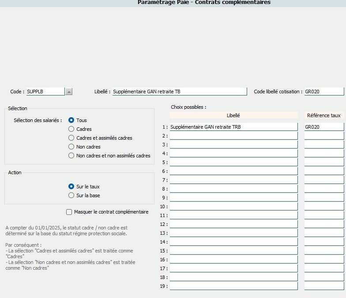Click the Libellé field of row 12
The width and height of the screenshot is (346, 298).
pos(234,224)
